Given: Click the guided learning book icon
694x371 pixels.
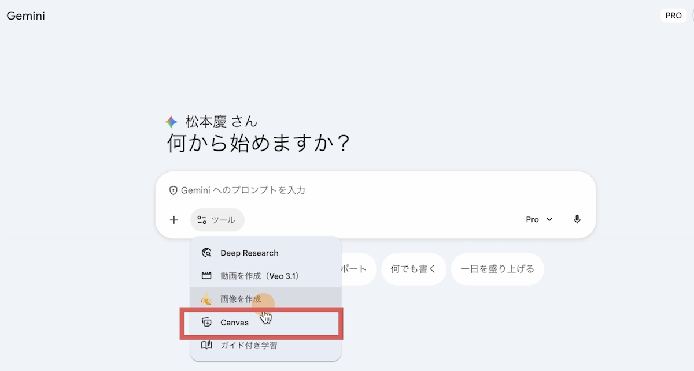Looking at the screenshot, I should (206, 345).
